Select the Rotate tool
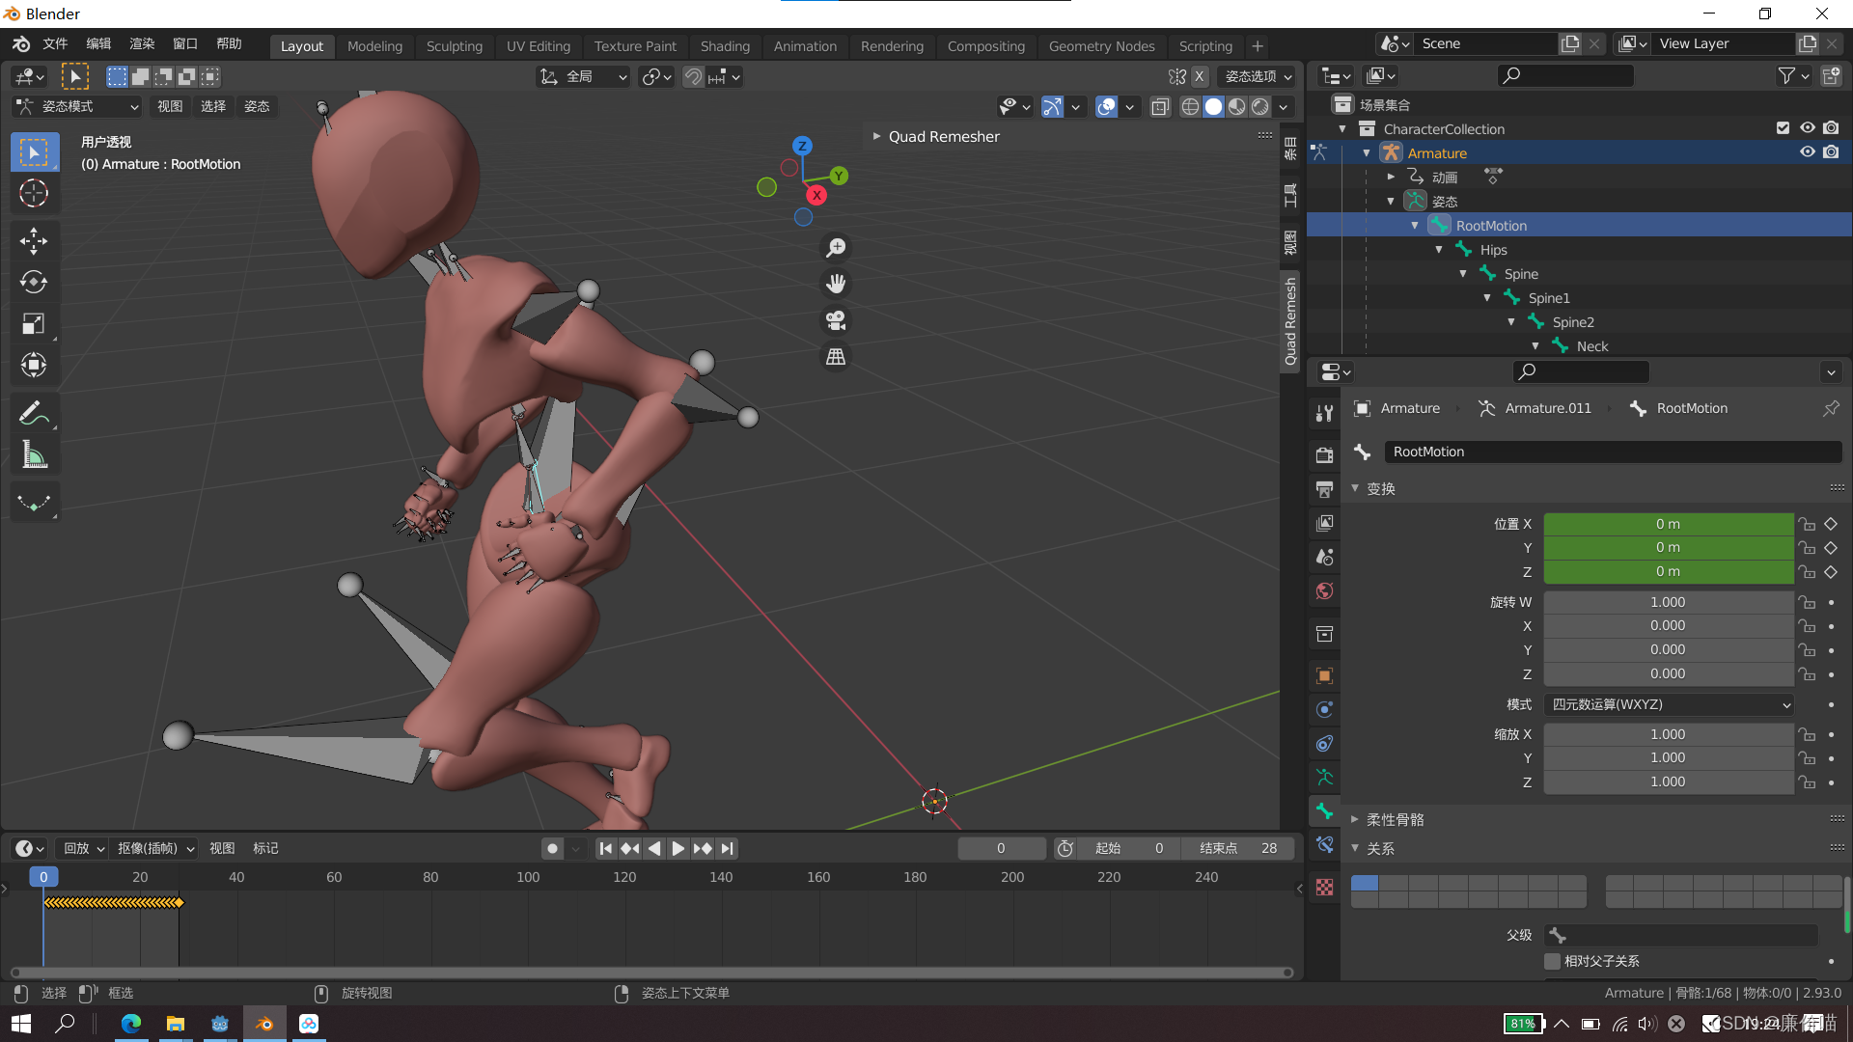Image resolution: width=1853 pixels, height=1042 pixels. 35,282
